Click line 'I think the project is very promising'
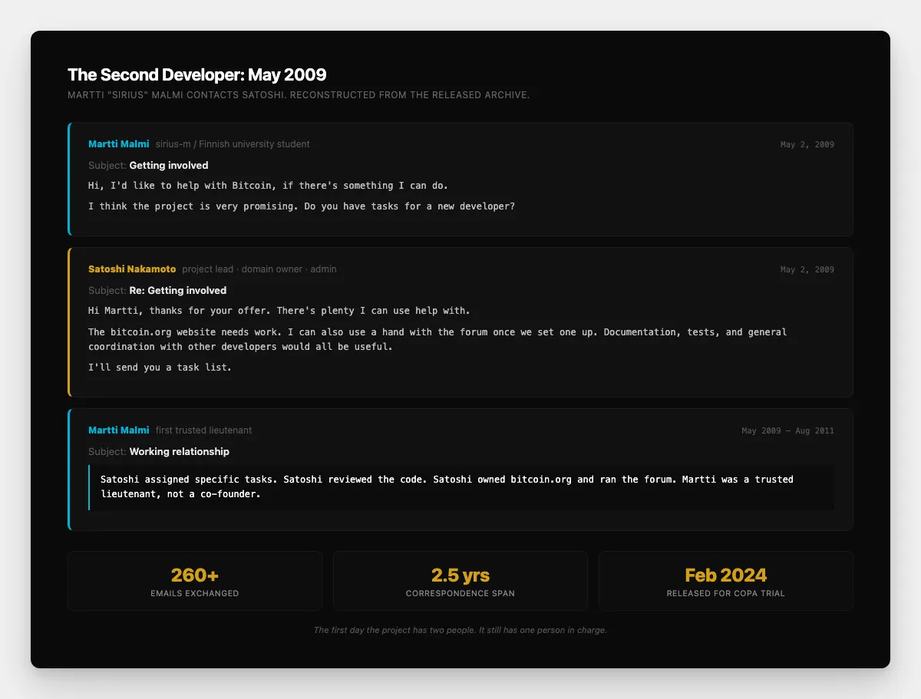Viewport: 921px width, 699px height. 302,206
